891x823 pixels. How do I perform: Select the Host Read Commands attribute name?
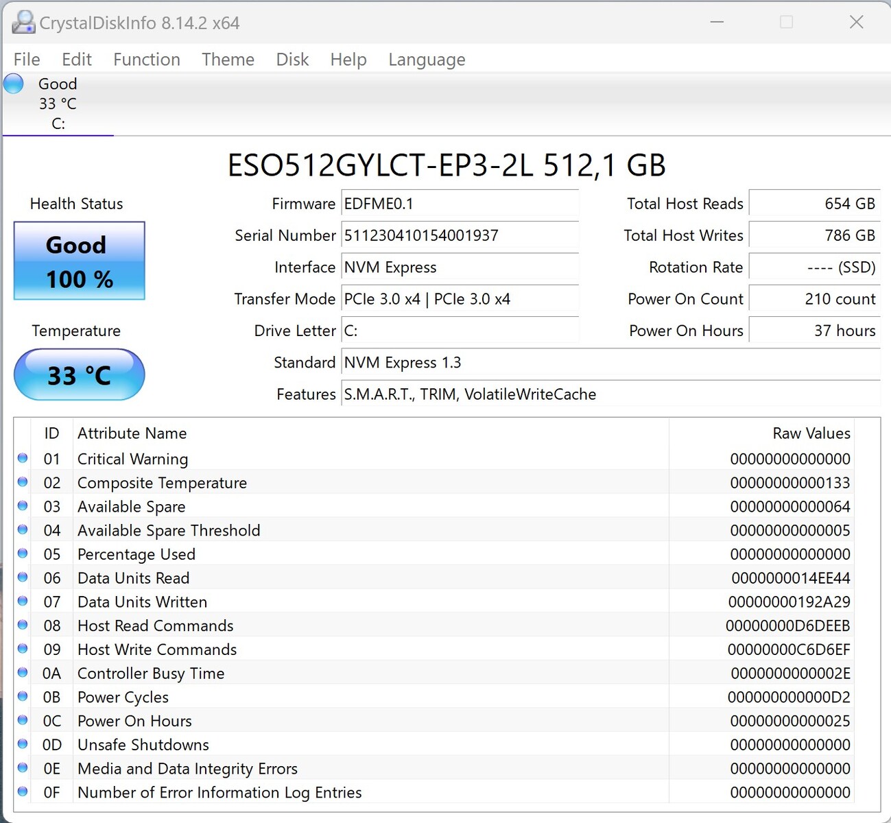click(x=156, y=625)
